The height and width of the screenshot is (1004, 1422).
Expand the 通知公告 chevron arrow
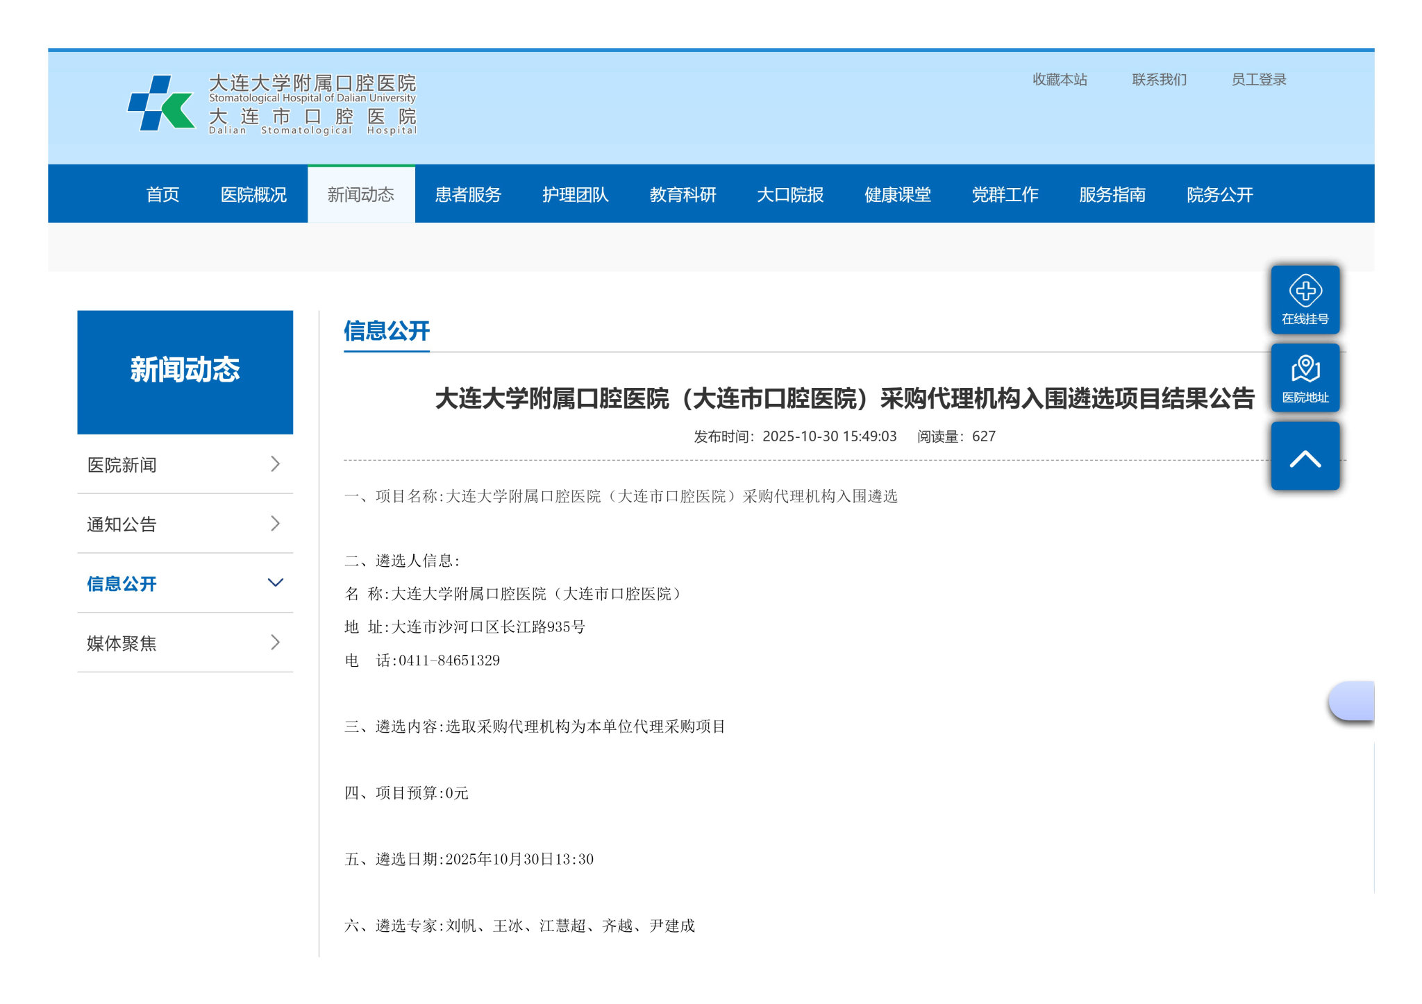coord(276,524)
